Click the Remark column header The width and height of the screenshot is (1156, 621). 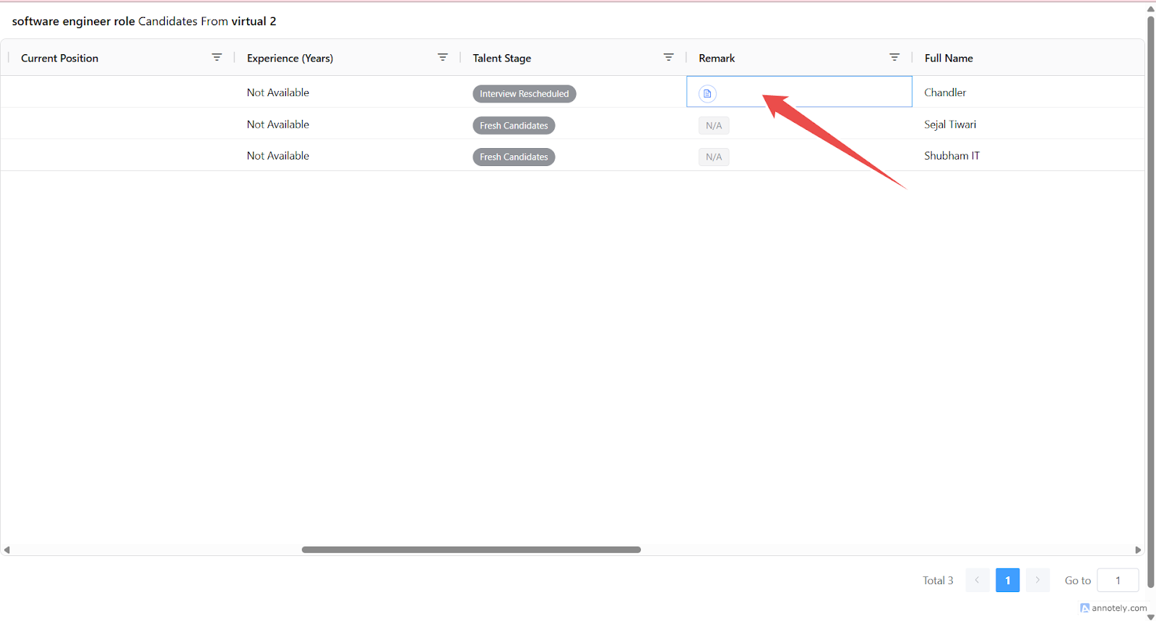point(717,58)
